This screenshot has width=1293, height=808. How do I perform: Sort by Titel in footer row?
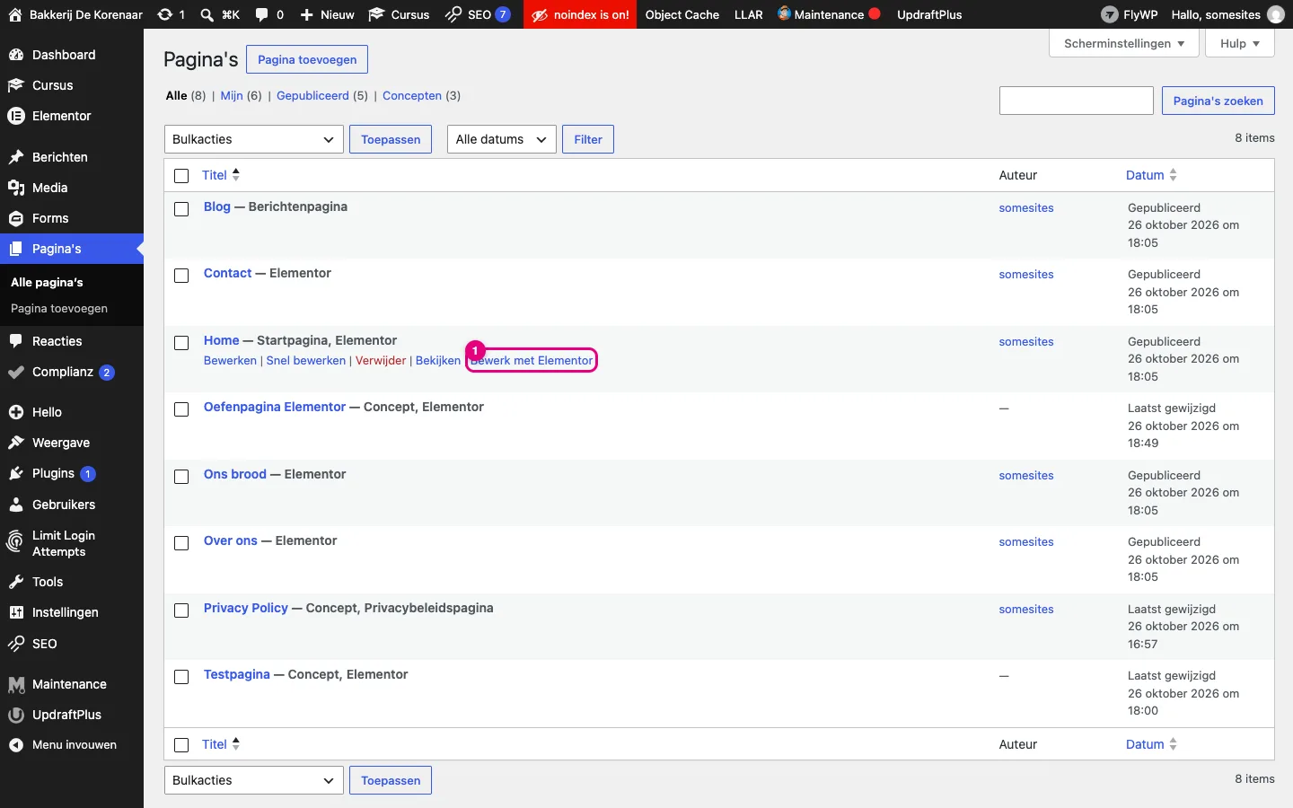221,744
